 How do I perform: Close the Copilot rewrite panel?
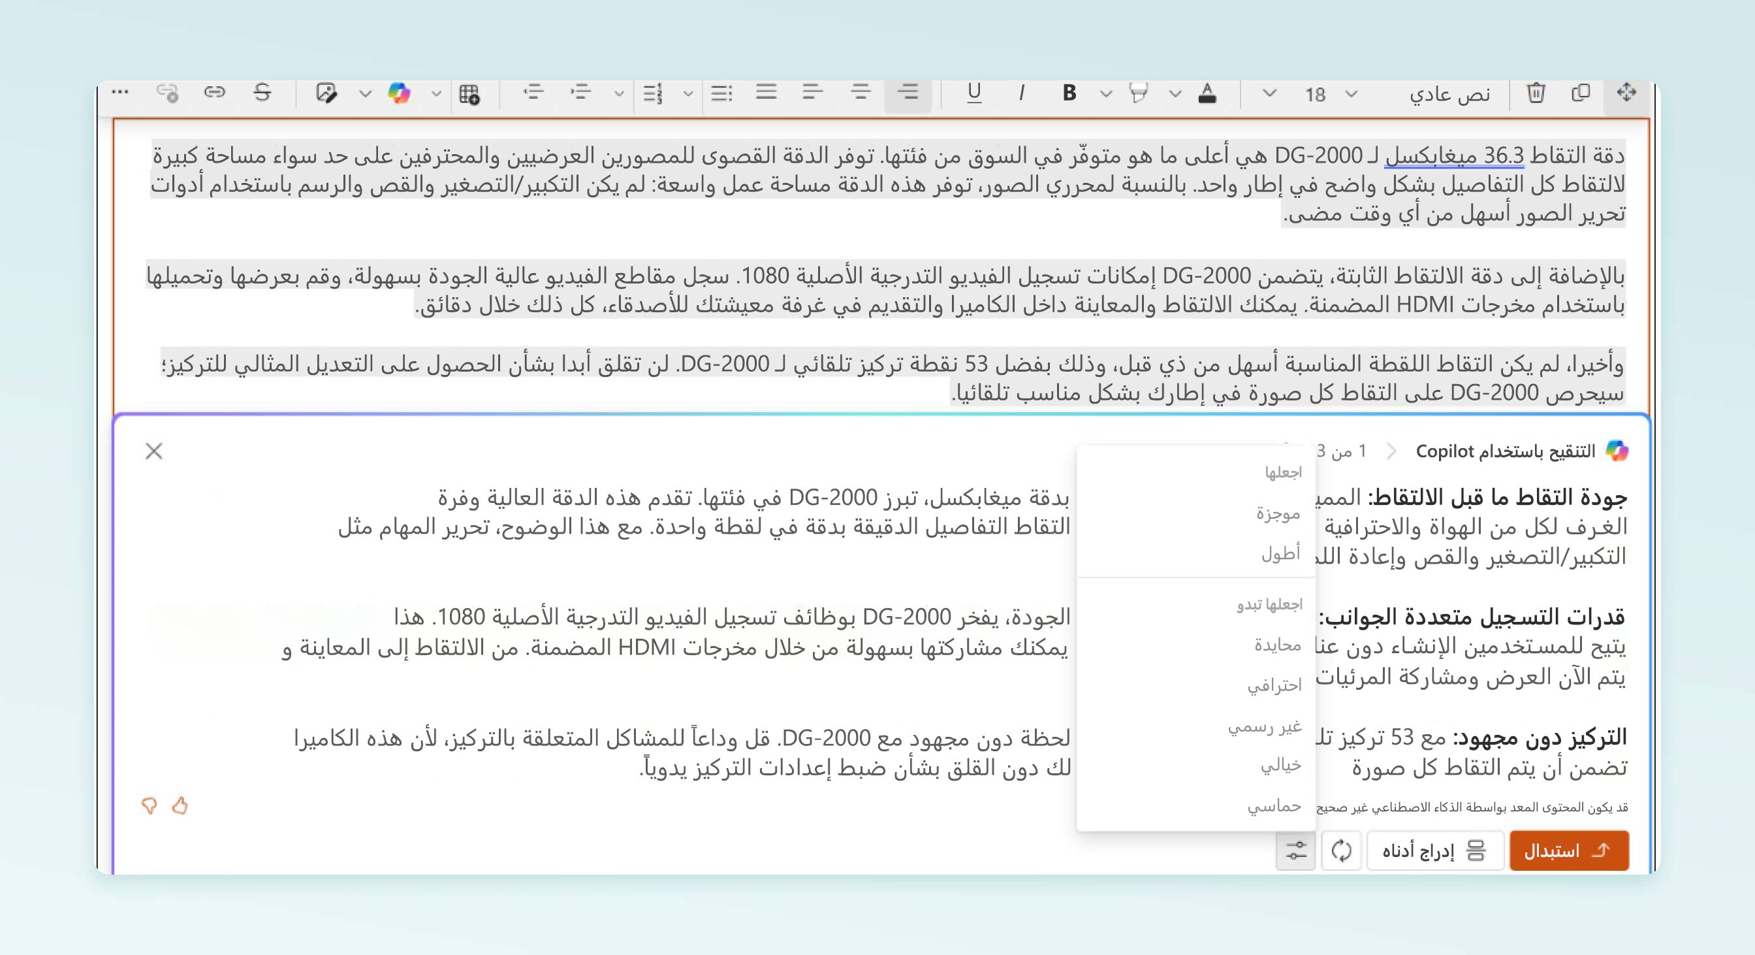154,451
